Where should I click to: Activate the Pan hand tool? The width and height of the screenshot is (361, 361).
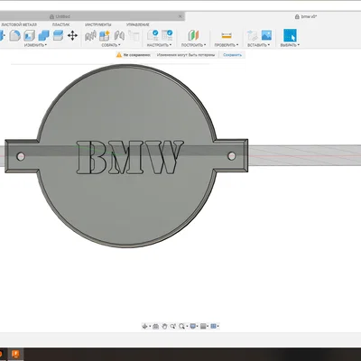pyautogui.click(x=164, y=326)
